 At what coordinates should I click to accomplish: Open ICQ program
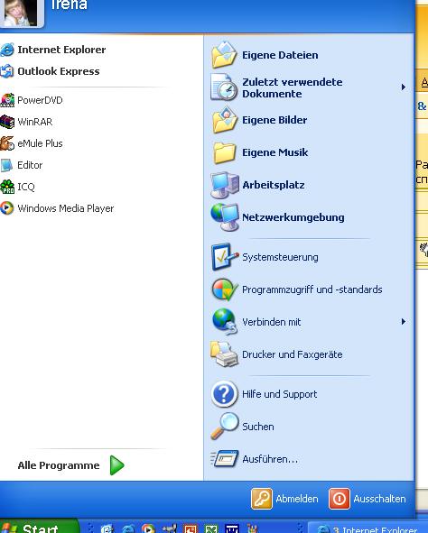[x=18, y=187]
